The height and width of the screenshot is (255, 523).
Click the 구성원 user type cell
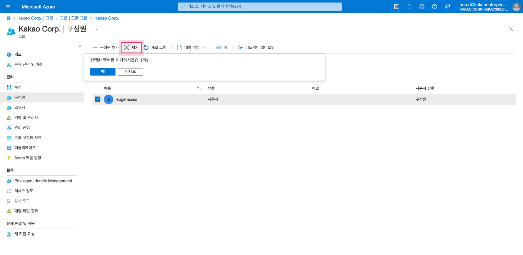pos(421,99)
